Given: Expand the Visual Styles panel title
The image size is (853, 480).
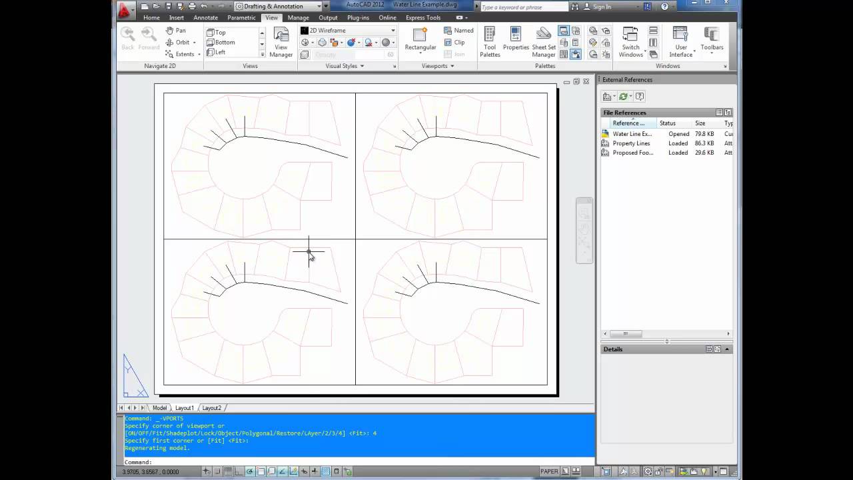Looking at the screenshot, I should click(x=345, y=66).
